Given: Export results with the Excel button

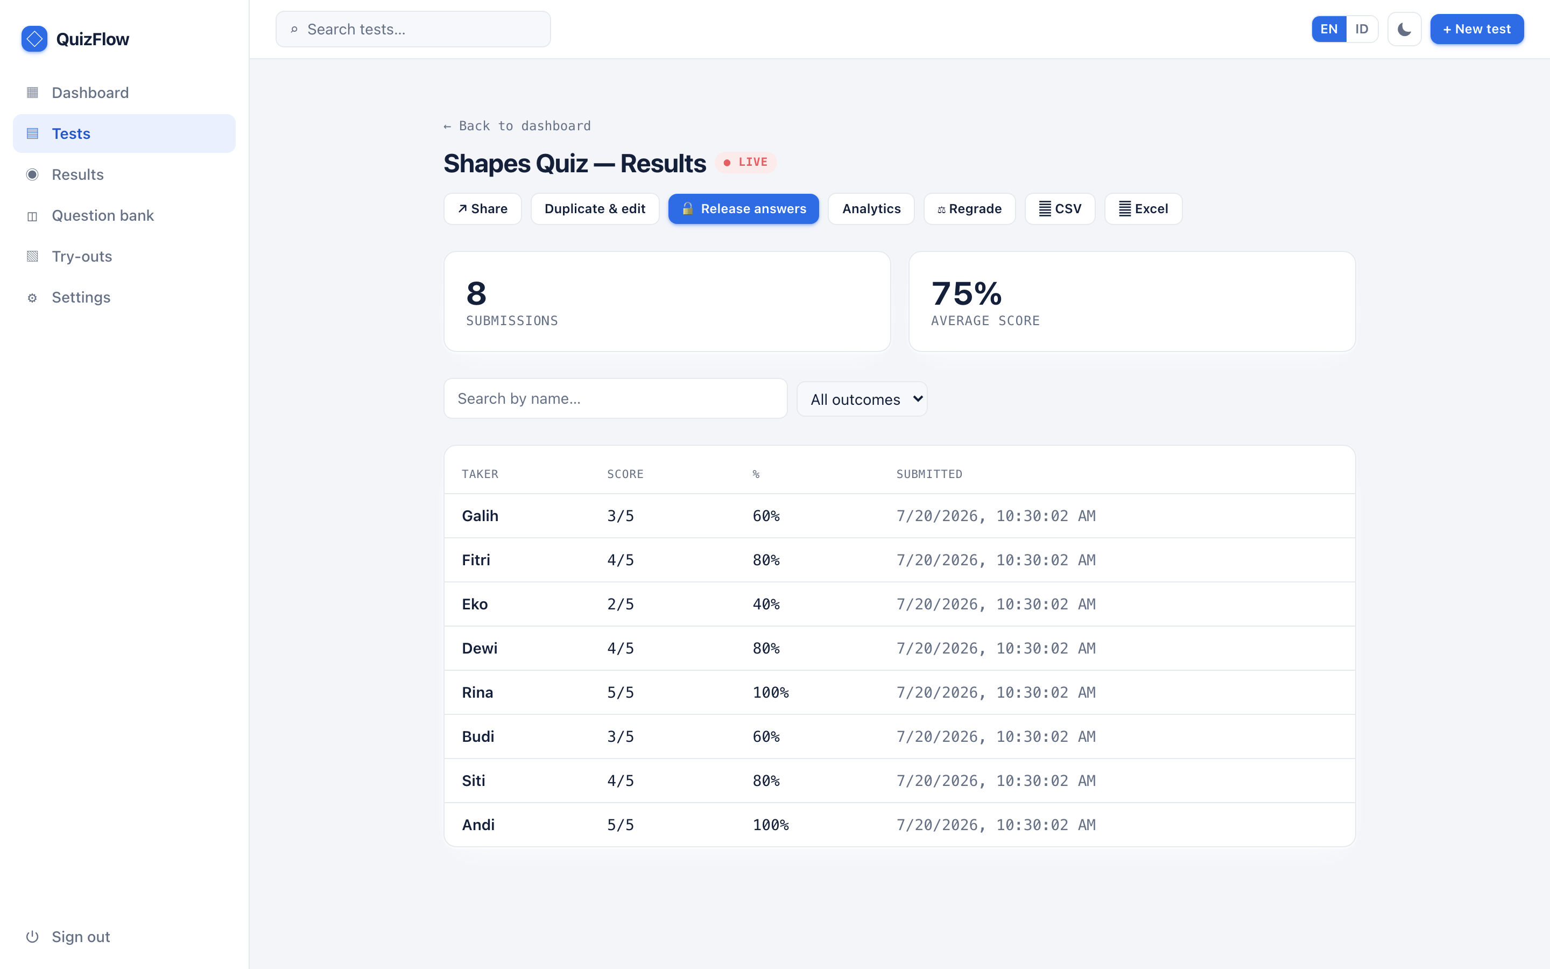Looking at the screenshot, I should [x=1143, y=209].
